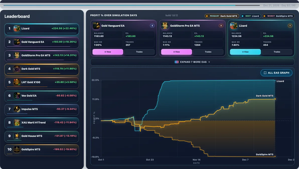Click the fullscreen icon in All EAs Graph
This screenshot has height=169, width=299.
coord(265,73)
